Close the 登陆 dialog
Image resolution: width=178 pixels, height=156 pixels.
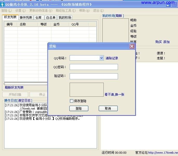[x=132, y=46]
